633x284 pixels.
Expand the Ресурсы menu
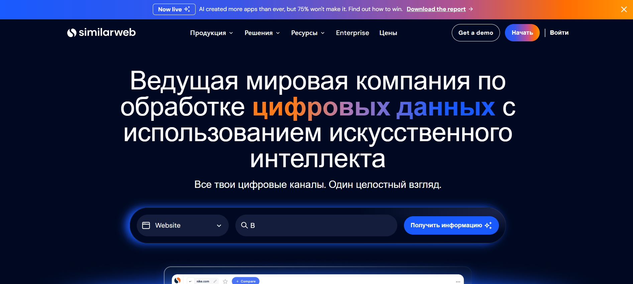click(x=308, y=33)
